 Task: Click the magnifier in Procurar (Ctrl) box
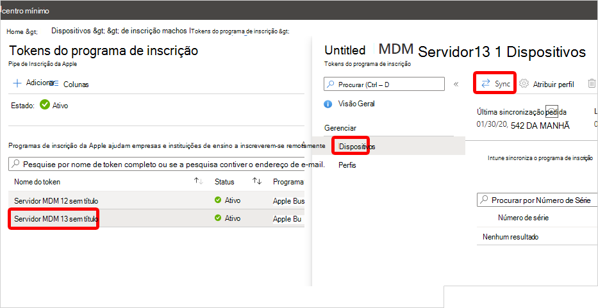[x=330, y=85]
